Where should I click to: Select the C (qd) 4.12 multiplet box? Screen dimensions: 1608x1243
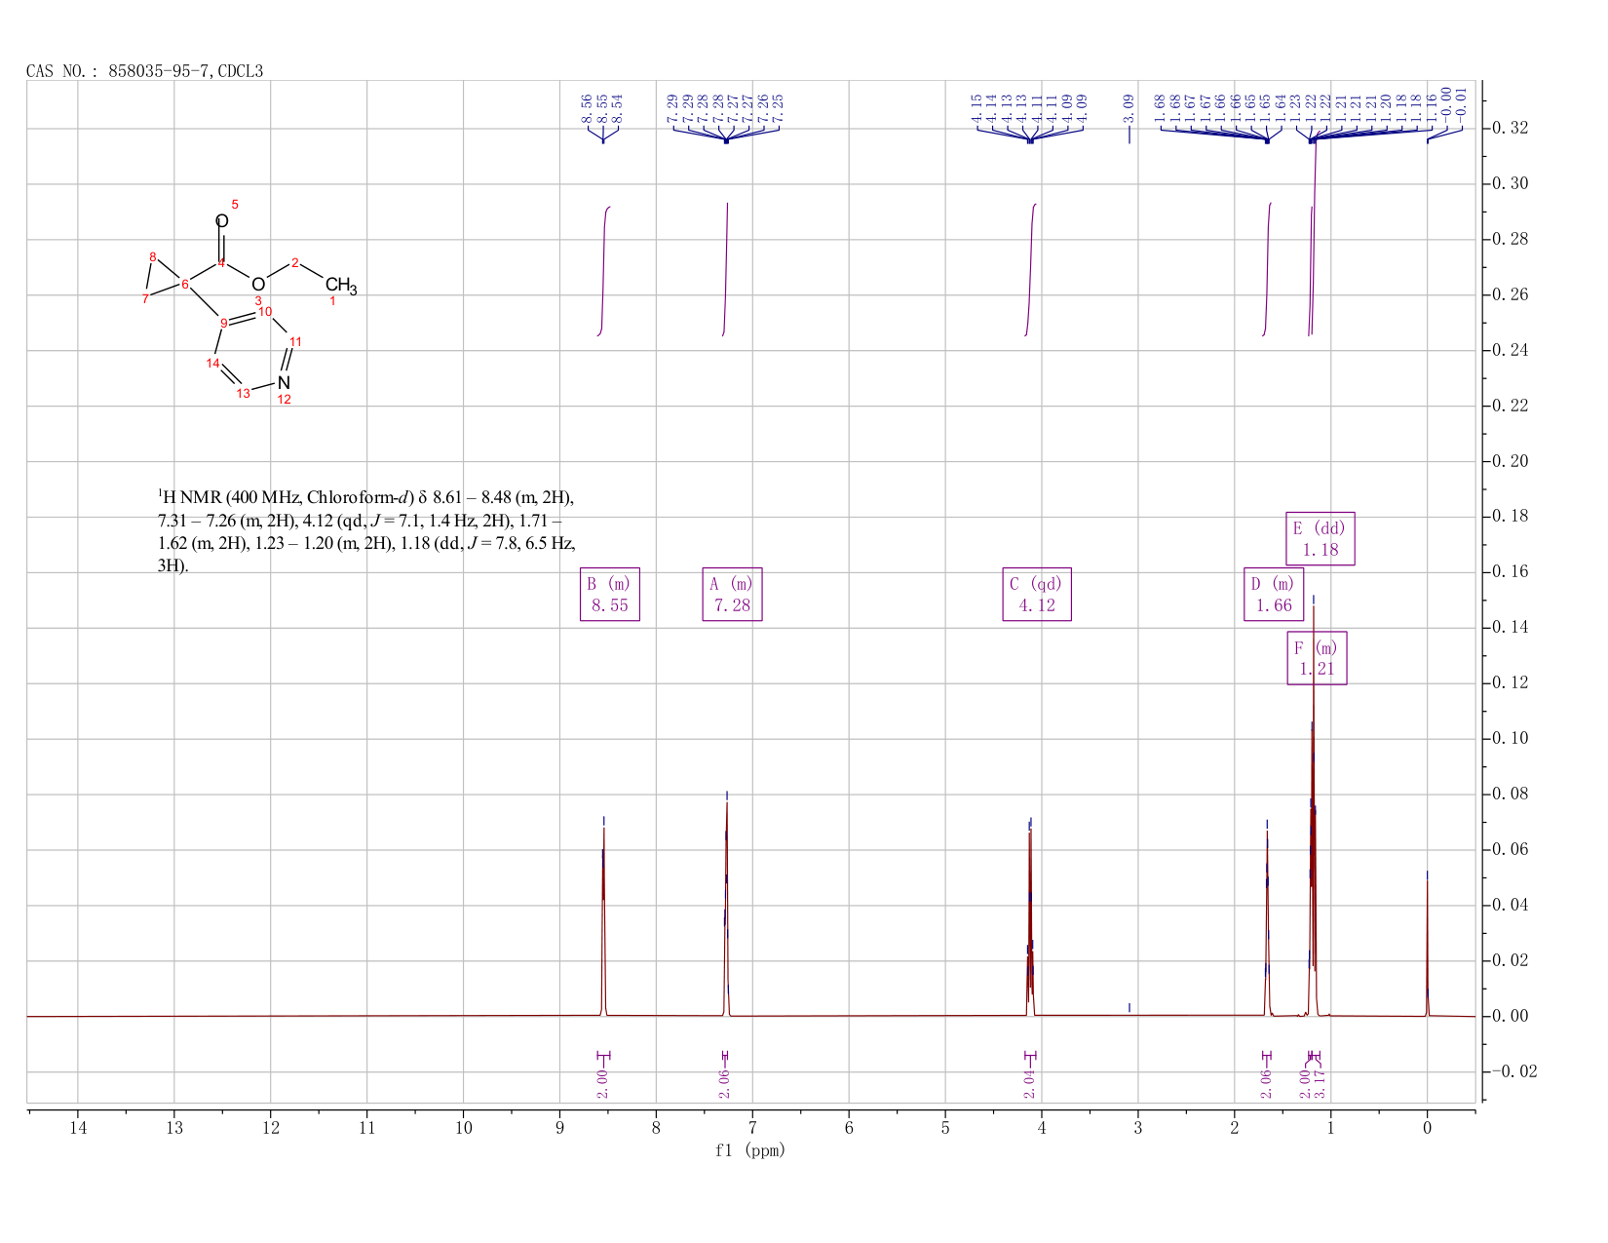(1037, 594)
